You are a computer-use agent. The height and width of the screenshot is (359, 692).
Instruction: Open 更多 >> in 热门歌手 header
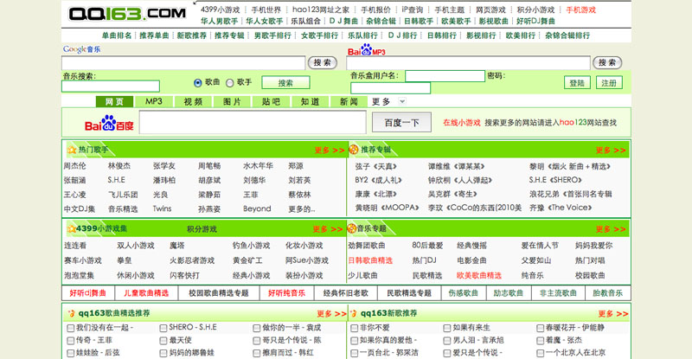point(330,151)
